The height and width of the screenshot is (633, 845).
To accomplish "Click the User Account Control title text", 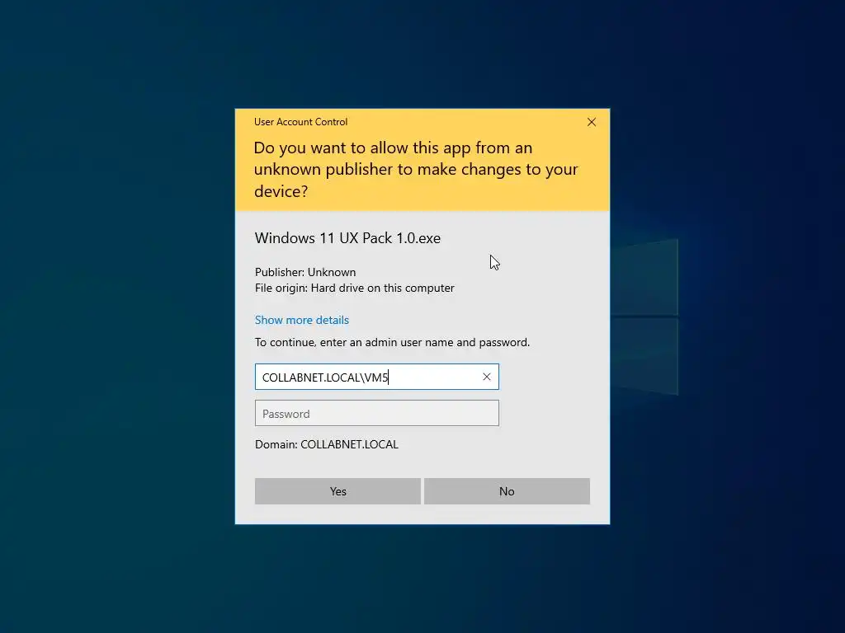I will [300, 122].
